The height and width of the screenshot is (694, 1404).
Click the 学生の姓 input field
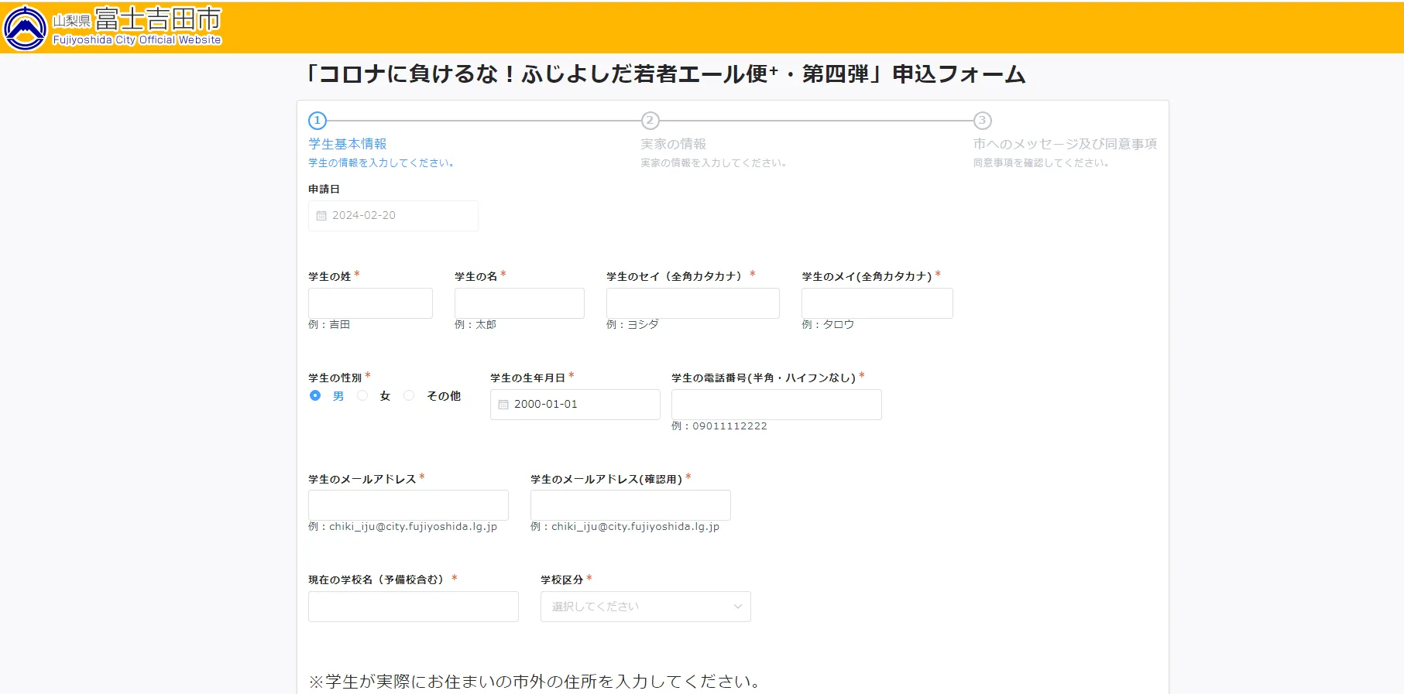370,303
